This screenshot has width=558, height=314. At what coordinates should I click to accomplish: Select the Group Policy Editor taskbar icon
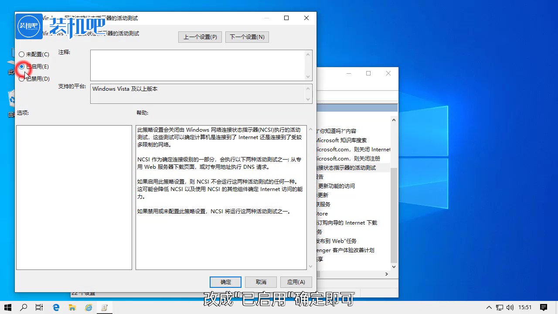pos(105,307)
